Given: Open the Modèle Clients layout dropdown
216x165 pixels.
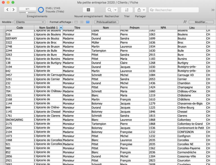Looking at the screenshot, I should pyautogui.click(x=30, y=22).
